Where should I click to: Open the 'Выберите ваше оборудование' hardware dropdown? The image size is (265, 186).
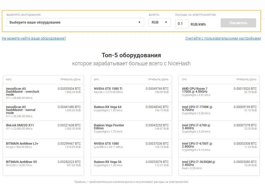(x=75, y=22)
